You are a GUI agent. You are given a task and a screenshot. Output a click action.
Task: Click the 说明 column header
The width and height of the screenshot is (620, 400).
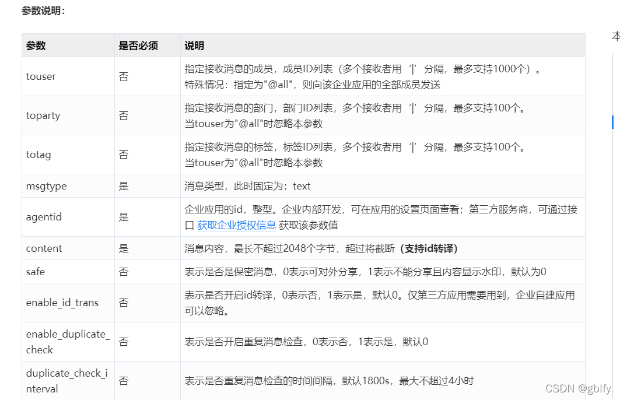tap(193, 45)
